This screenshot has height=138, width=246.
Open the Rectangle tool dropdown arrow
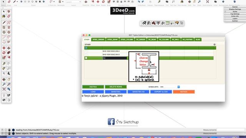click(x=63, y=2)
